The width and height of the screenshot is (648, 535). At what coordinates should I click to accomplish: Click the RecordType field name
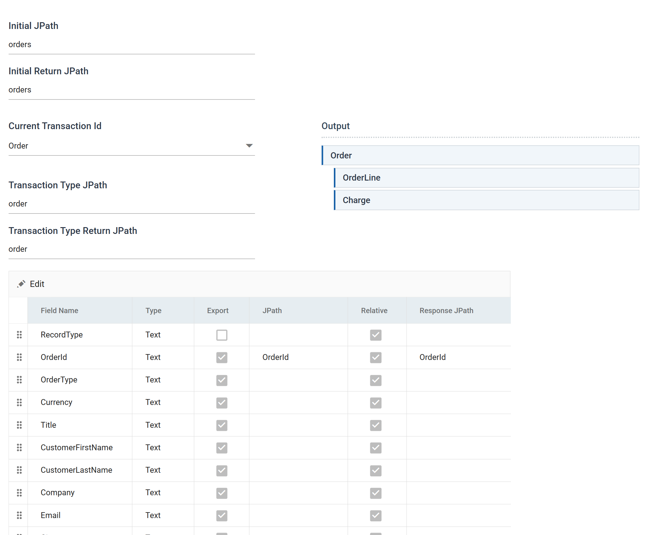62,335
